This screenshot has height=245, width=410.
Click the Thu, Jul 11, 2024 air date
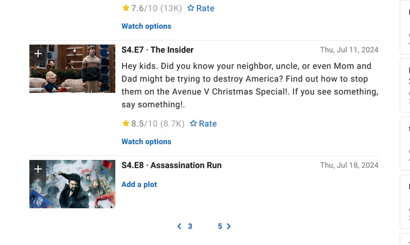349,50
